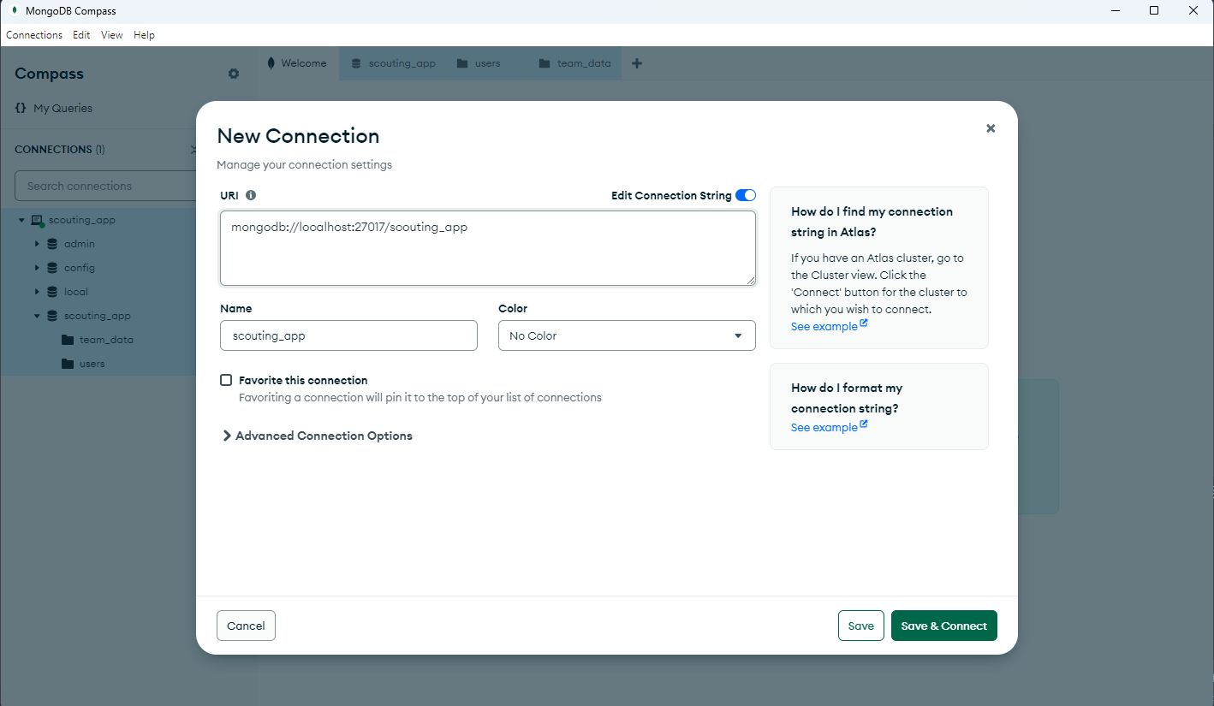The image size is (1214, 706).
Task: Click the New Connection heading
Action: tap(298, 136)
